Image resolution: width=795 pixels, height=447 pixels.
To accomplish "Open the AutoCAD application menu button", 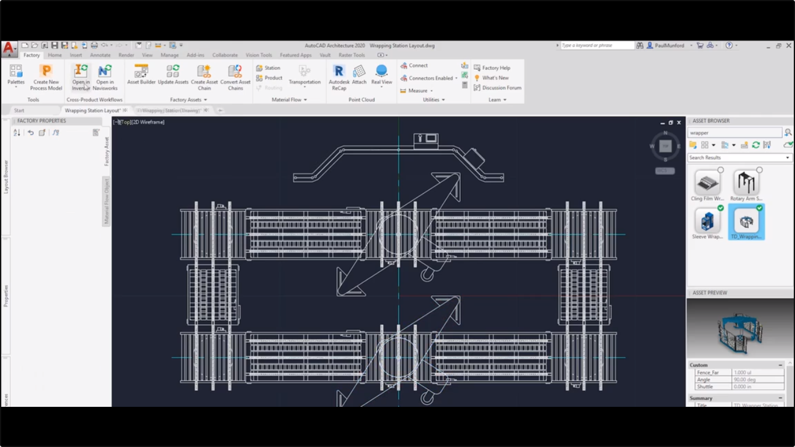I will click(x=9, y=49).
